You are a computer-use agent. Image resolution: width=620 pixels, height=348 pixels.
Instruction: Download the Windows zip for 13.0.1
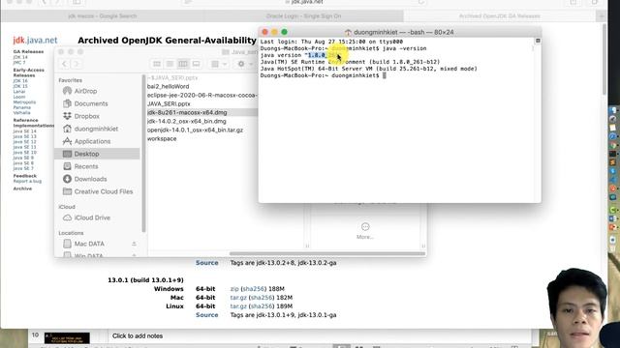click(x=234, y=289)
